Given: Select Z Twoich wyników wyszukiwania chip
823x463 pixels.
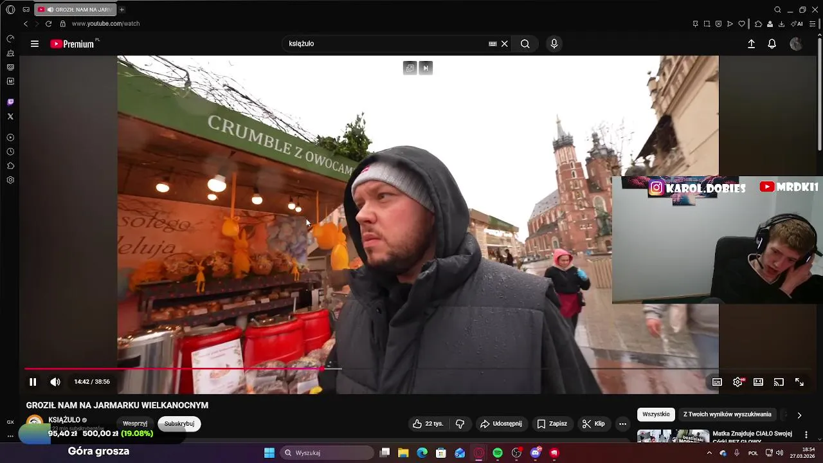Looking at the screenshot, I should coord(727,414).
